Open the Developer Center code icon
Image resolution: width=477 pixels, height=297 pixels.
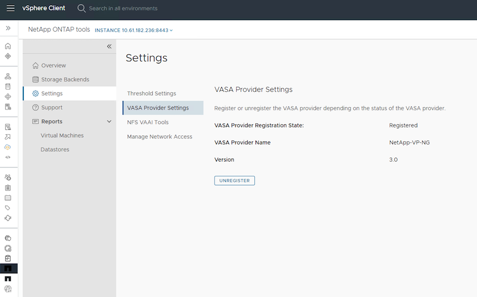pyautogui.click(x=8, y=157)
